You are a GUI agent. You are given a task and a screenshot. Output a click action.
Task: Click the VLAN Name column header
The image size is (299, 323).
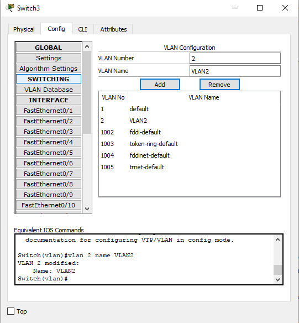tap(204, 97)
